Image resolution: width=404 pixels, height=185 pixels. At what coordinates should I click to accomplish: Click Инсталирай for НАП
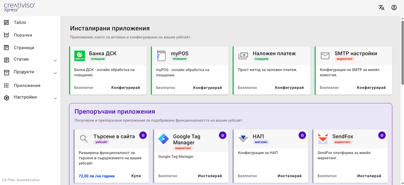tap(290, 176)
